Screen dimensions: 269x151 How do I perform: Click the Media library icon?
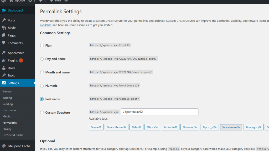tap(4, 28)
